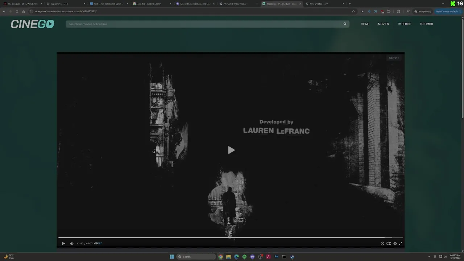Viewport: 464px width, 261px height.
Task: Open Spotify from the taskbar
Action: pos(244,257)
